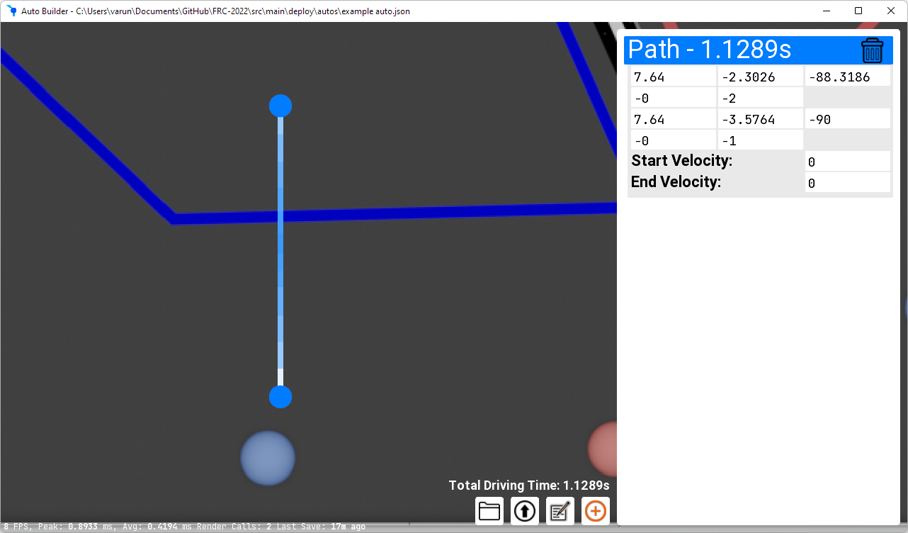Click the Auto Builder app icon in title bar
The image size is (908, 533).
pyautogui.click(x=11, y=11)
